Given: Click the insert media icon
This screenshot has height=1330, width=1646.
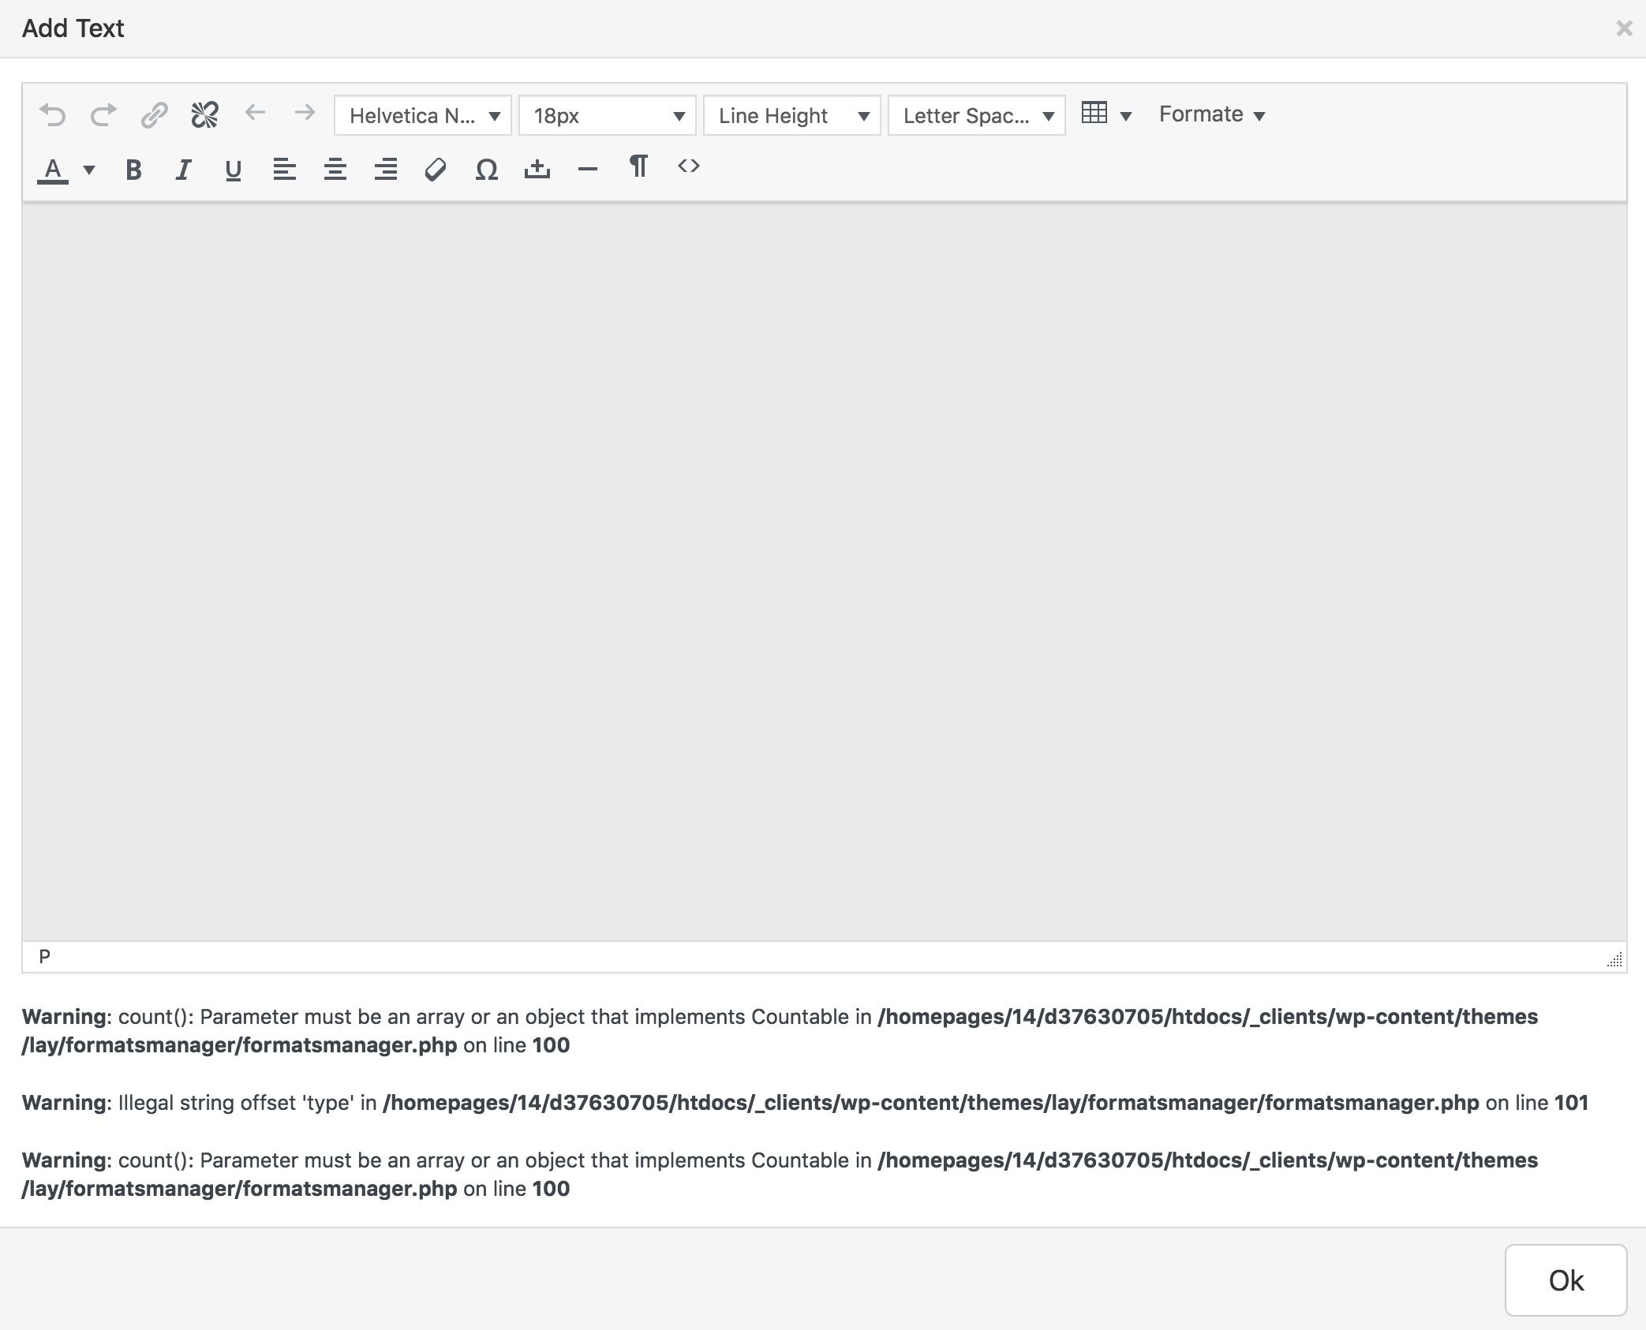Looking at the screenshot, I should [537, 170].
